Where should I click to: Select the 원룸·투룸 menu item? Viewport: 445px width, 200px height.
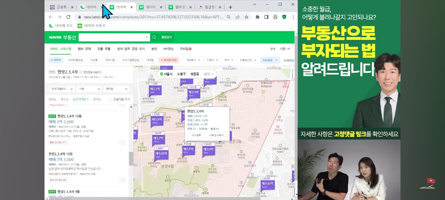(104, 49)
